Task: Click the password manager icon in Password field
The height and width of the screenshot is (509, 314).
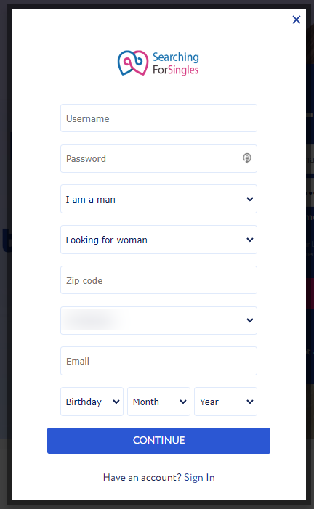Action: 247,158
